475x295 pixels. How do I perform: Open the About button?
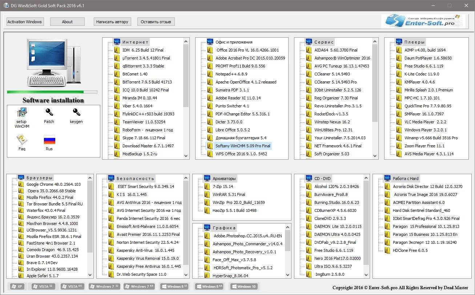tap(67, 22)
